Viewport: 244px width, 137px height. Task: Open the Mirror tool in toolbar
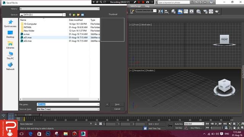(161, 11)
